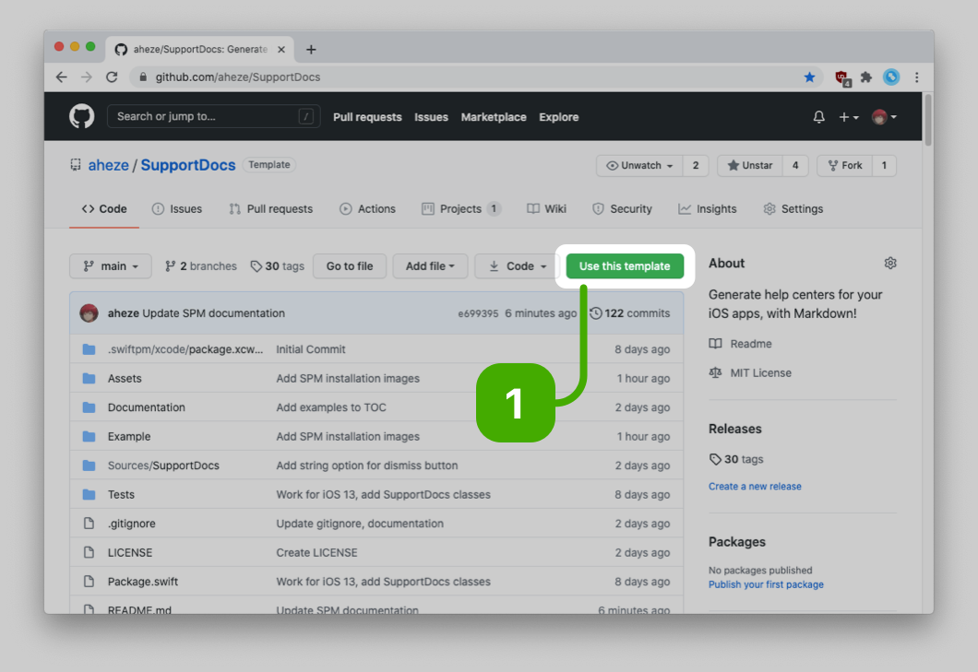Open the extensions puzzle icon
The width and height of the screenshot is (978, 672).
tap(866, 77)
